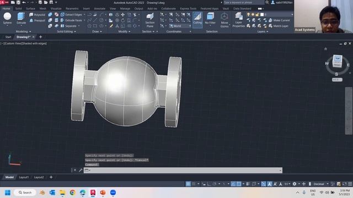
Task: Select the Sphere modeling tool
Action: point(7,18)
